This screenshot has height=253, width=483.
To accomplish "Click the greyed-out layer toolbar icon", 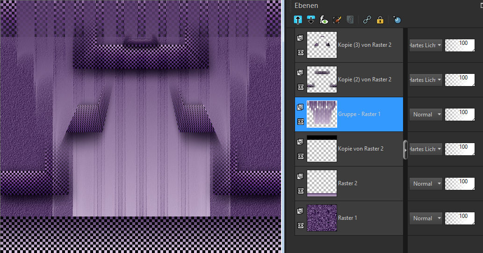I will pyautogui.click(x=350, y=20).
